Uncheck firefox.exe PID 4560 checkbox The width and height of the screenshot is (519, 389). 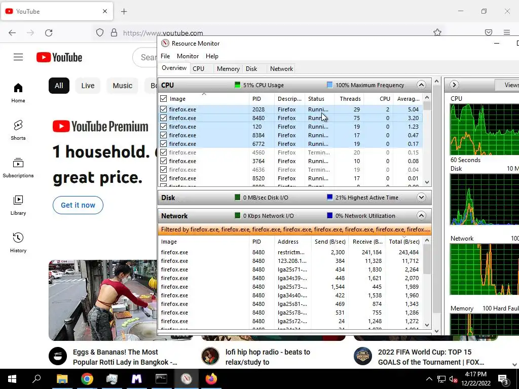[164, 152]
